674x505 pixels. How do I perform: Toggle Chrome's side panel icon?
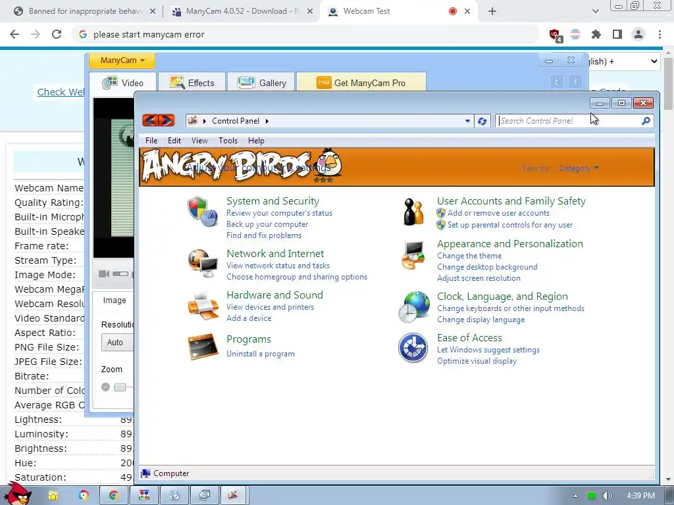point(617,34)
